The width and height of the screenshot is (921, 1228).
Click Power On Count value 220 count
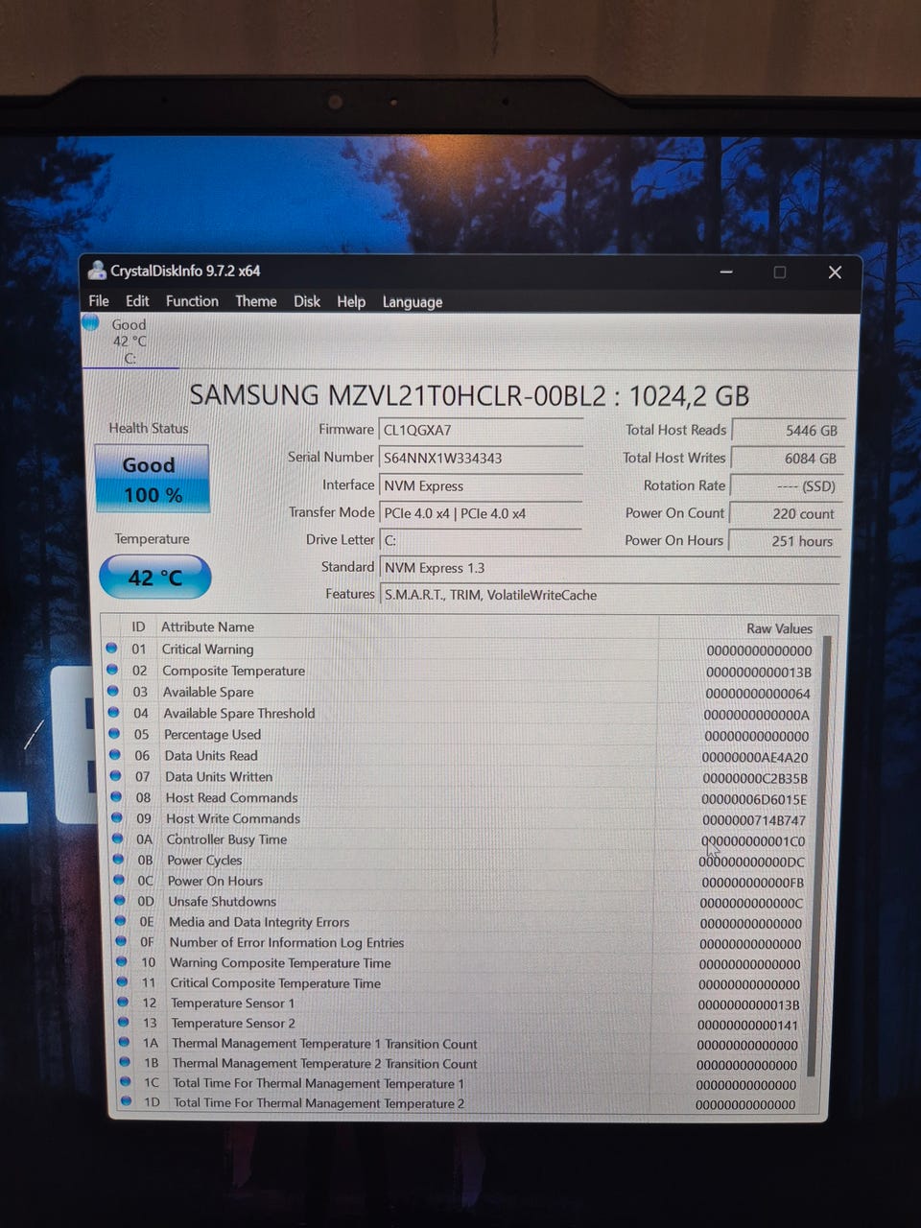[784, 513]
